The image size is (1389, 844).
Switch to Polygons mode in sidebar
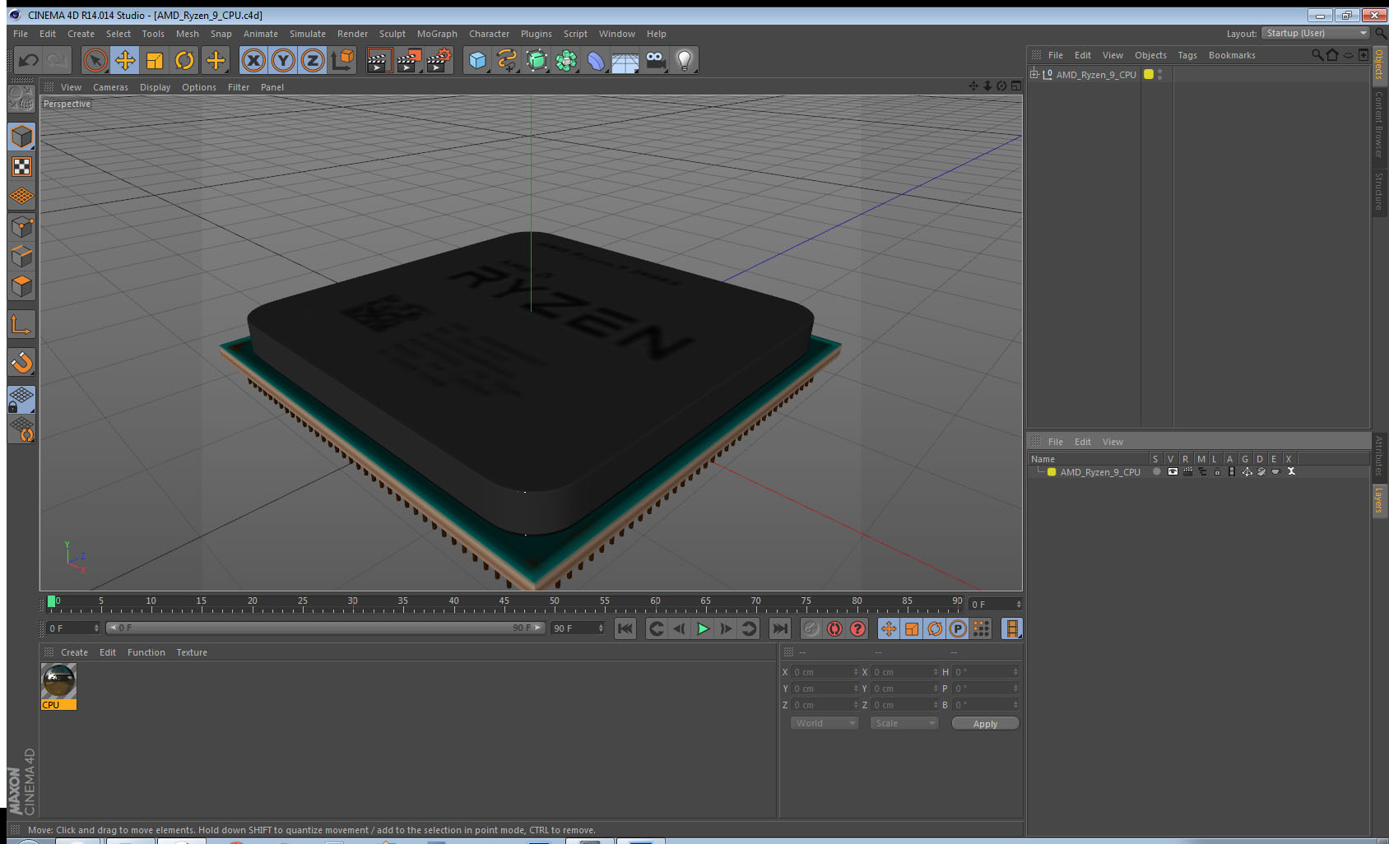point(21,286)
